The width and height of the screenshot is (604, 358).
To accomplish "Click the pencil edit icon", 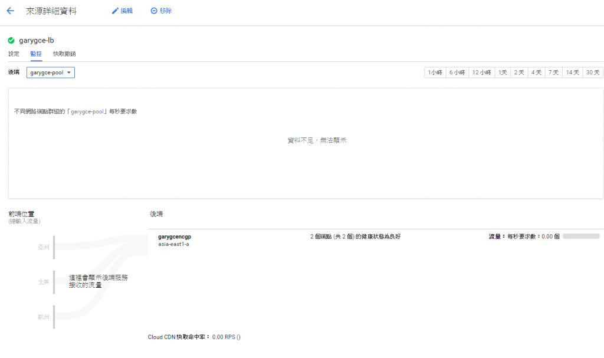I will pos(115,11).
